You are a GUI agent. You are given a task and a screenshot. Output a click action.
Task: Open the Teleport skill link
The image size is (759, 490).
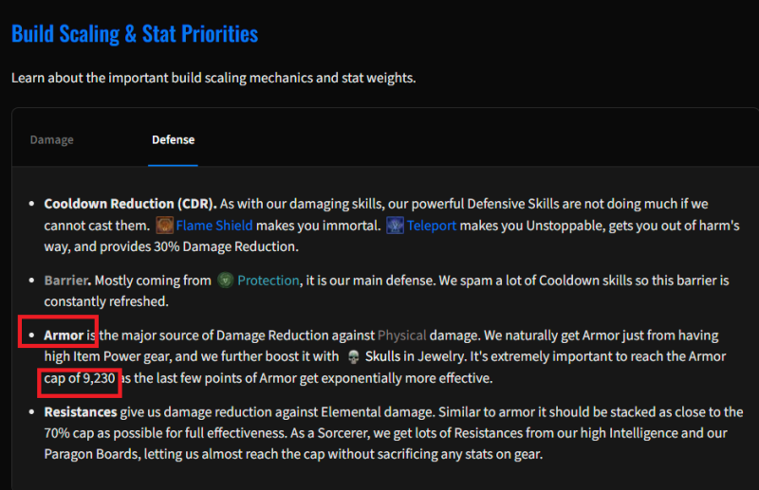[x=432, y=226]
